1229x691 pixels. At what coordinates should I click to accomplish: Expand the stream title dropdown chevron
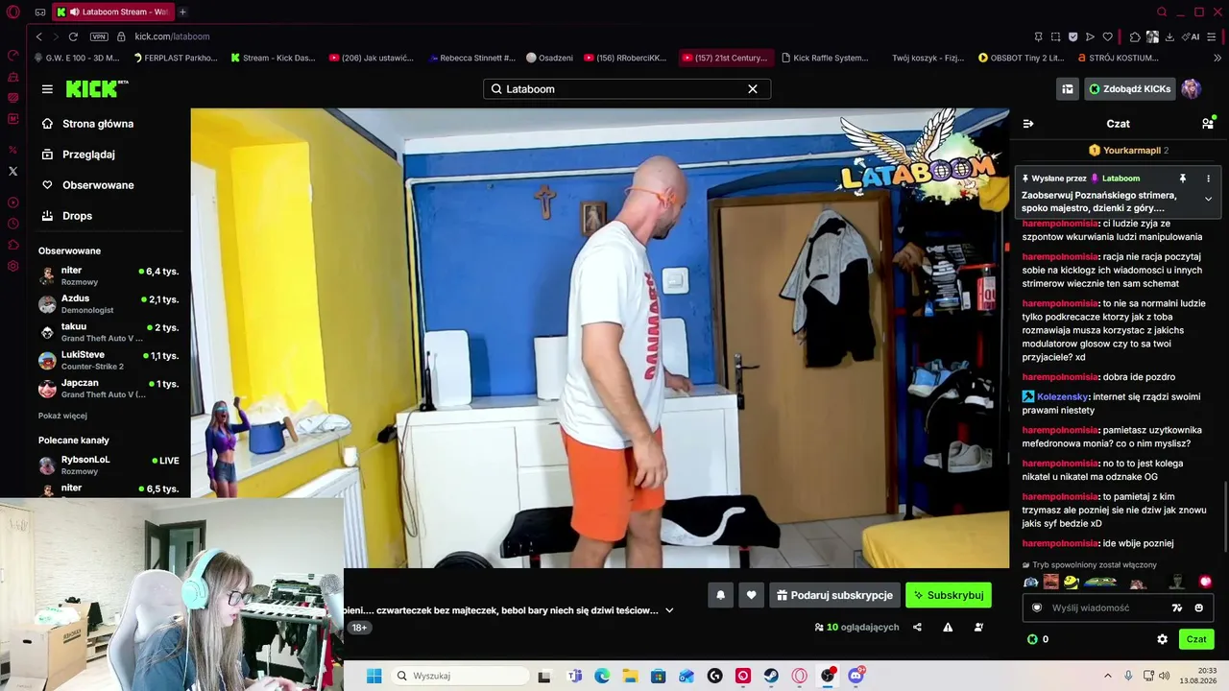(669, 610)
